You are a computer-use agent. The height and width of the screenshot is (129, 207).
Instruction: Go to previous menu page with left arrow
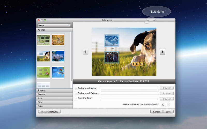(x=85, y=52)
